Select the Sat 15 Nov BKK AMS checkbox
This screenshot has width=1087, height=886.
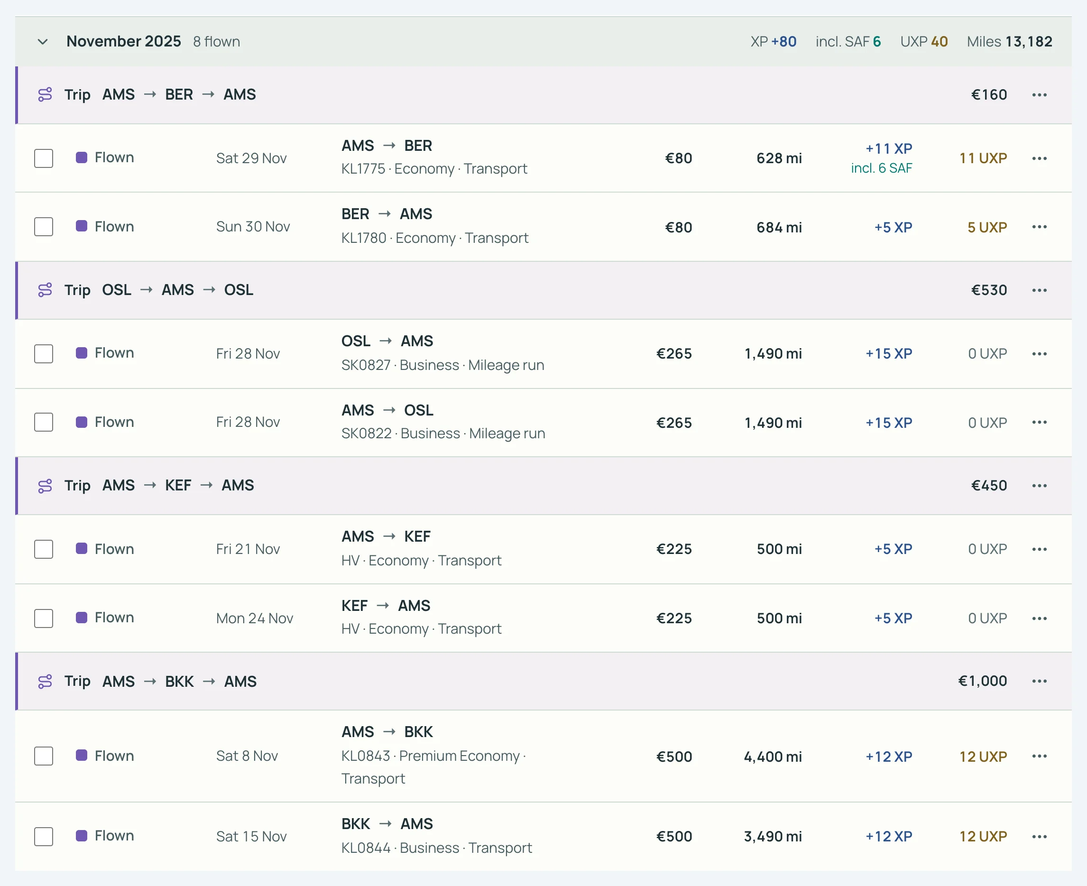[x=43, y=837]
